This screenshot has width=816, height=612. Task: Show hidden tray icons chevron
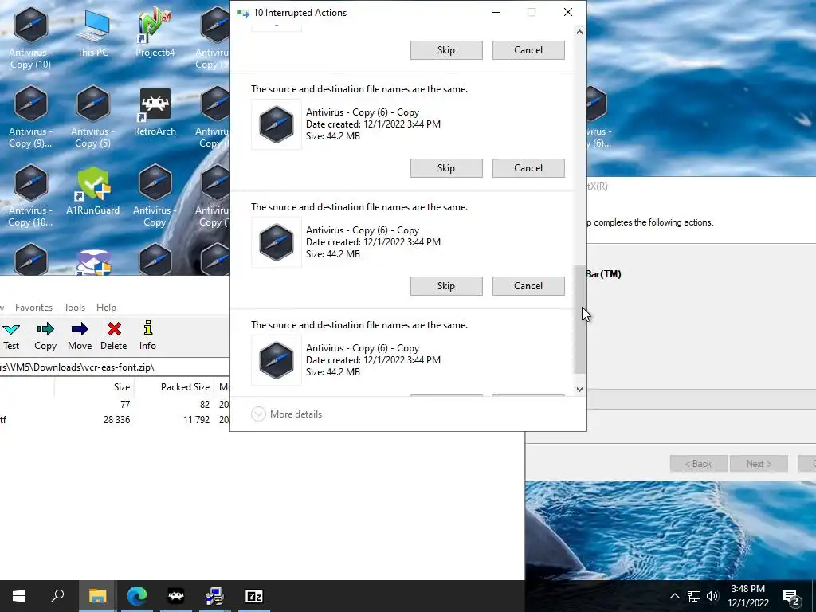pyautogui.click(x=674, y=596)
